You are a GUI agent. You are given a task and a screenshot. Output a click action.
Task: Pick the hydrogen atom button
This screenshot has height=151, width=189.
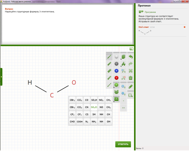coord(116,57)
